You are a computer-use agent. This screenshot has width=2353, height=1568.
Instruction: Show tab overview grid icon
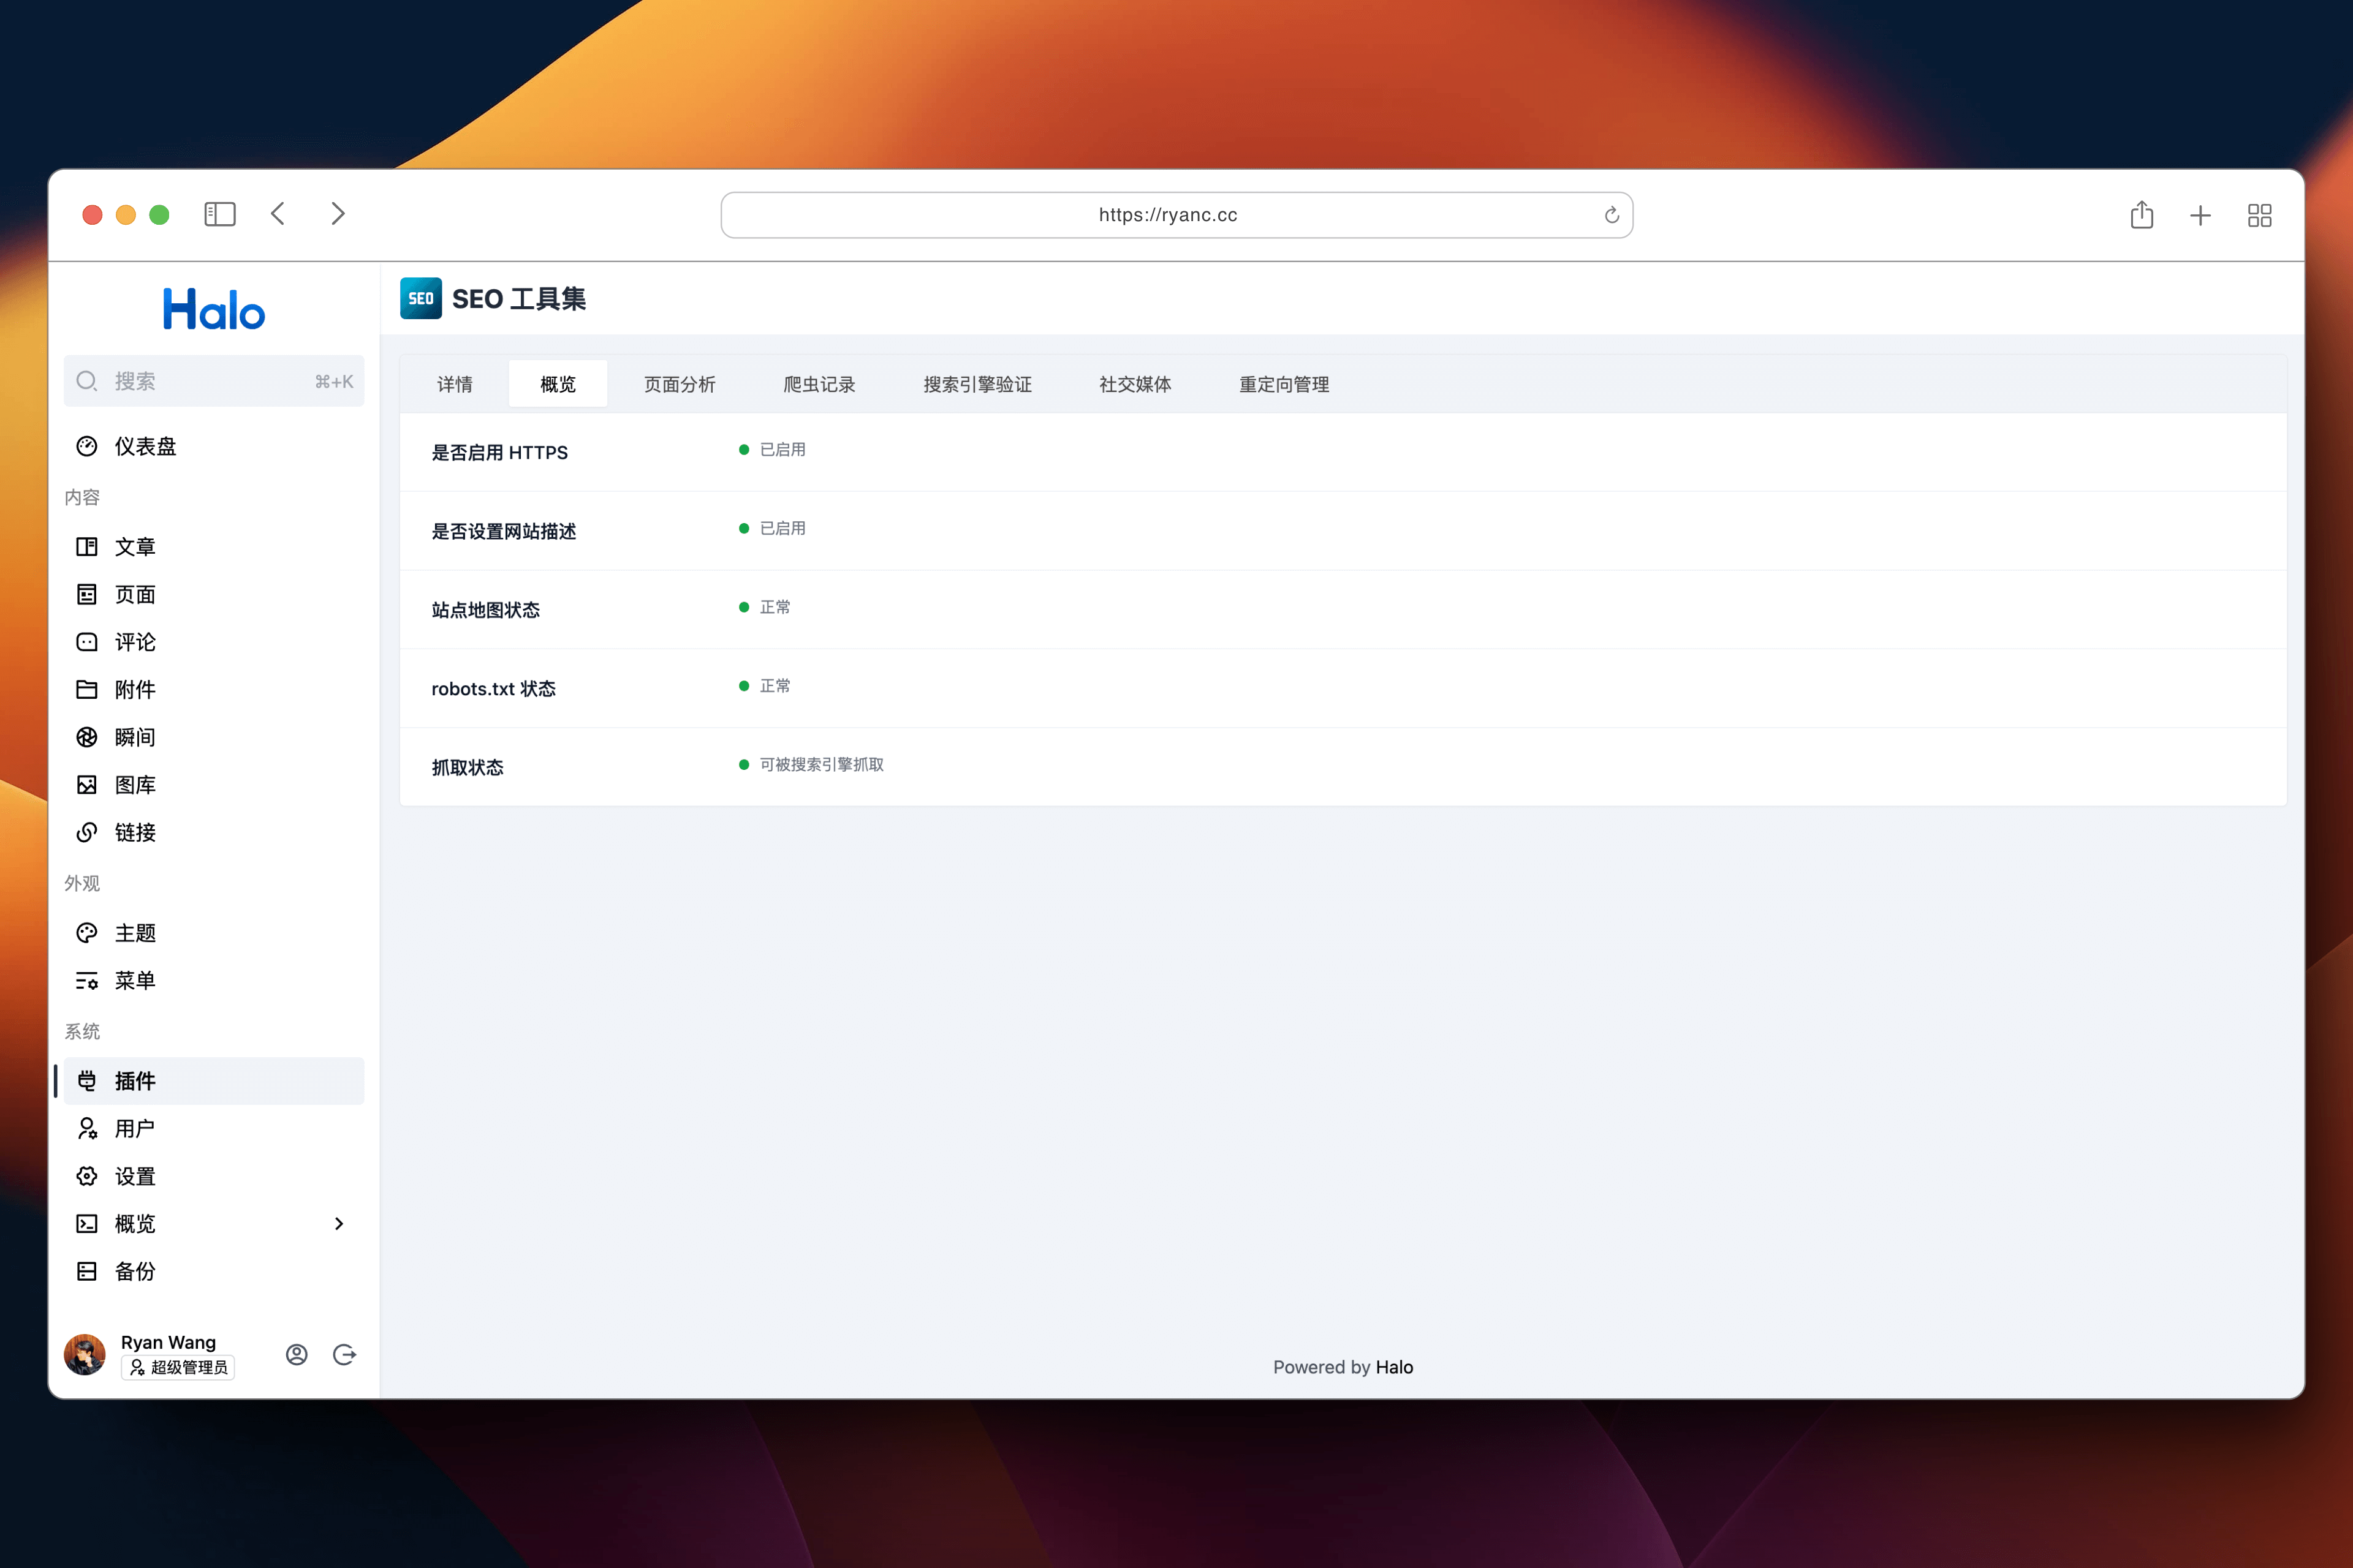point(2260,215)
